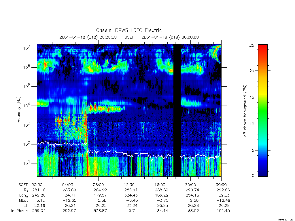The image size is (295, 221).
Task: Click the MLat value -12.65
Action: [69, 200]
